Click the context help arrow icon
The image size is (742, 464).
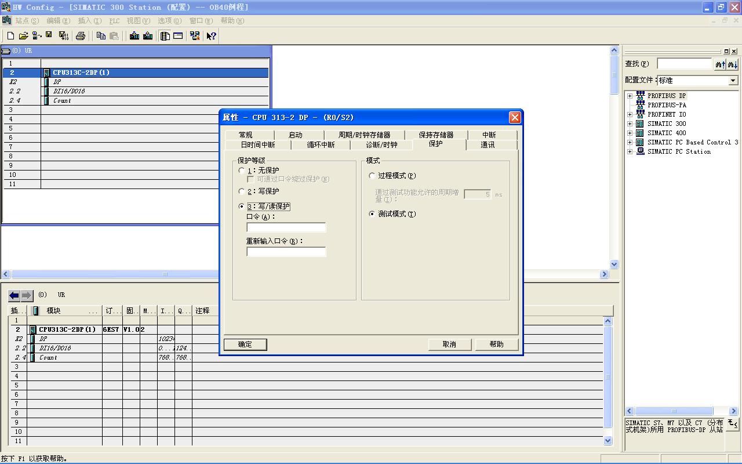tap(212, 36)
